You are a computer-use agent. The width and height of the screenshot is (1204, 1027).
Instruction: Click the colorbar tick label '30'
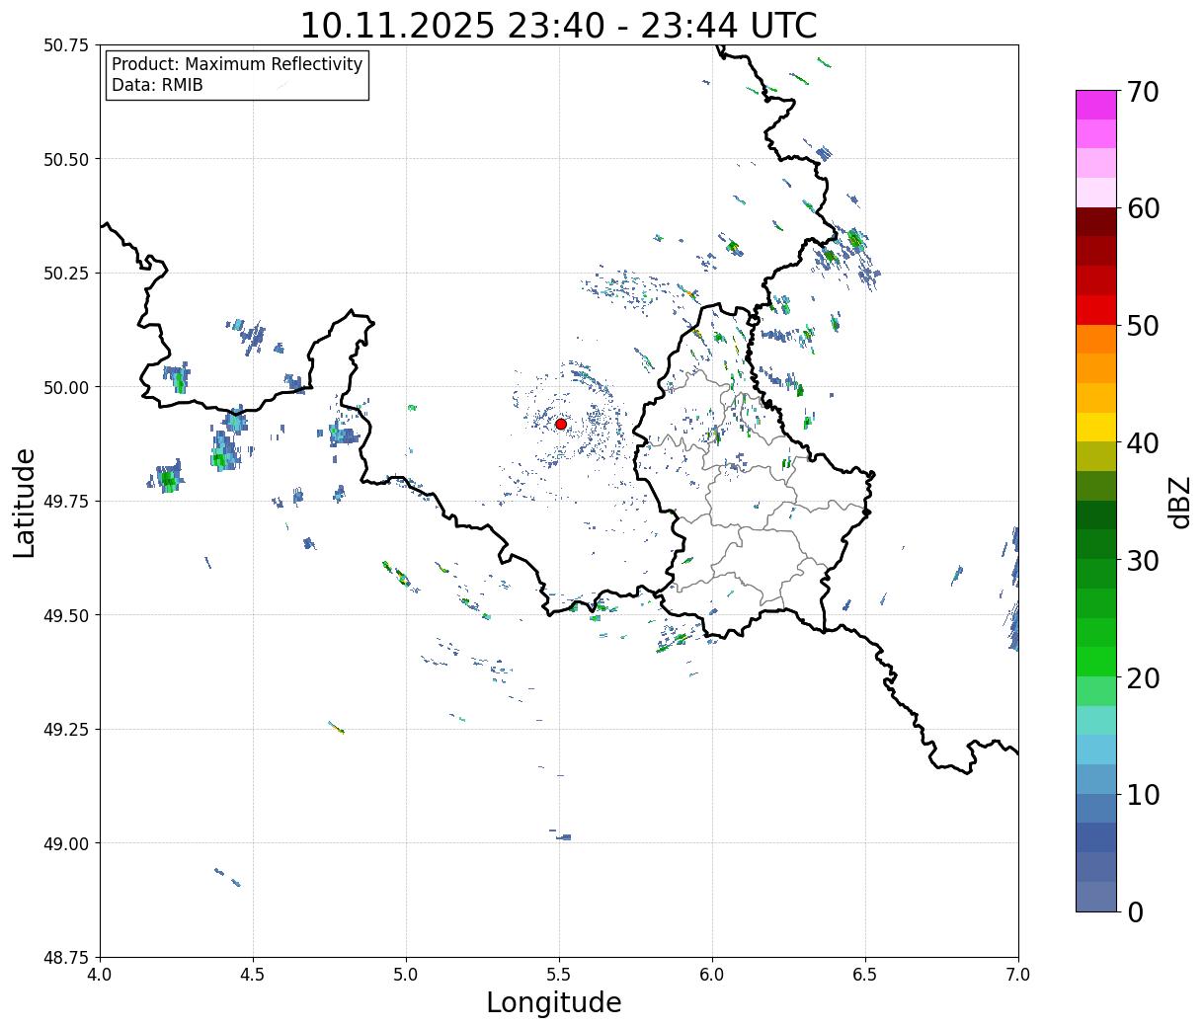click(x=1142, y=561)
